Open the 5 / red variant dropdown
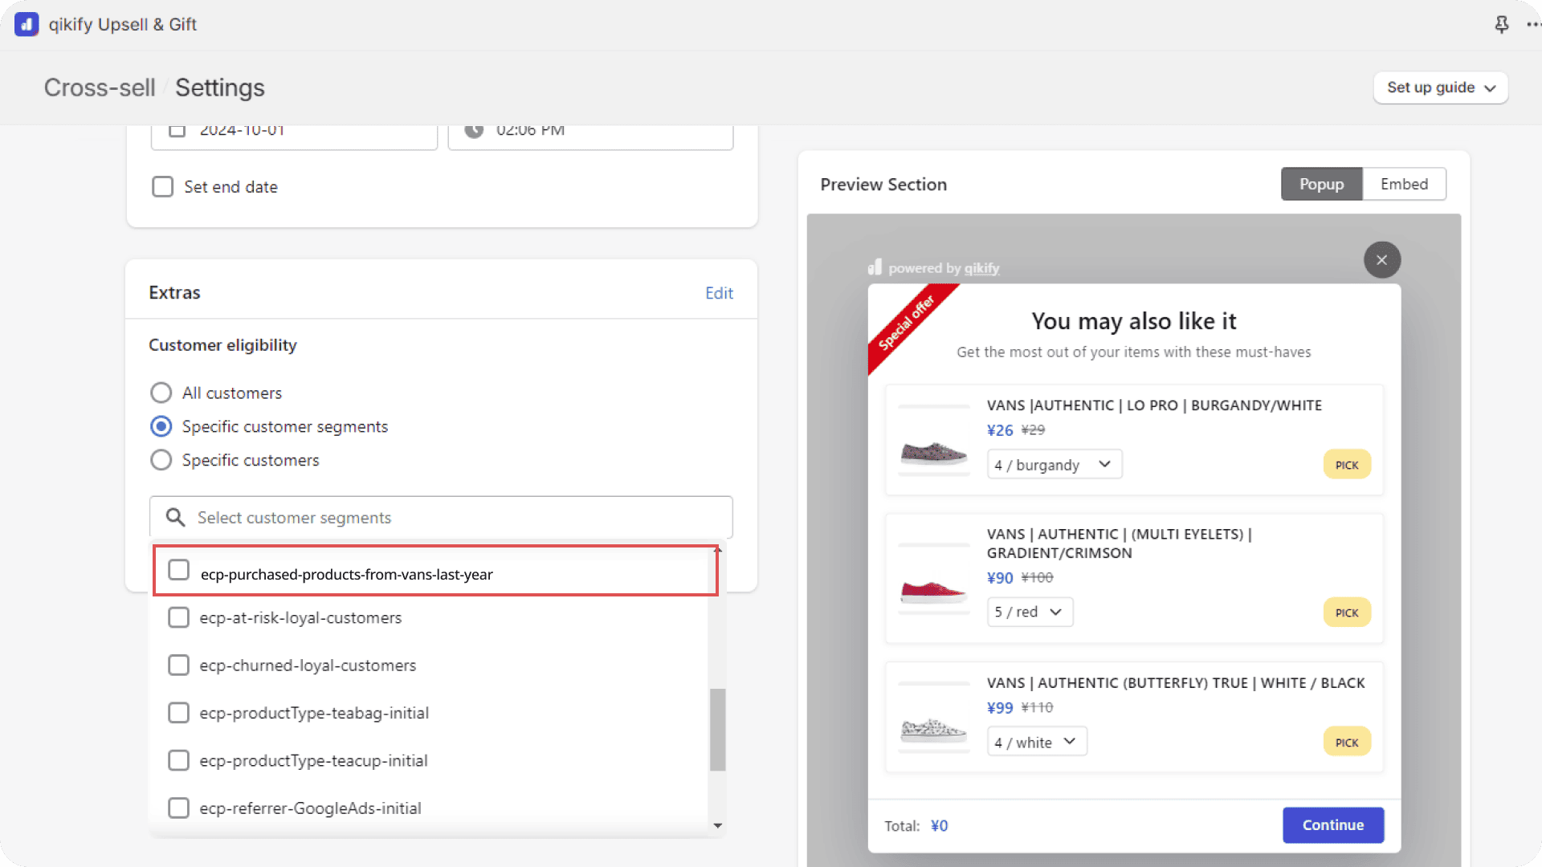Viewport: 1542px width, 867px height. 1030,612
